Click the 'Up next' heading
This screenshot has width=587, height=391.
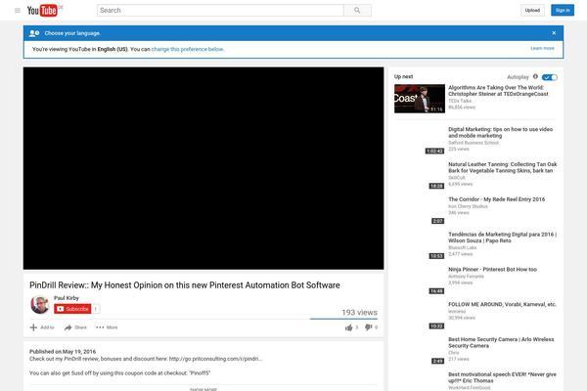(x=403, y=76)
